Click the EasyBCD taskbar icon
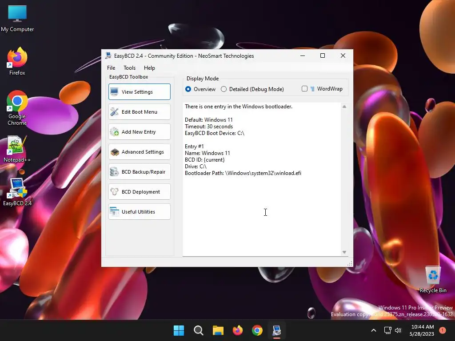455x341 pixels. point(276,330)
